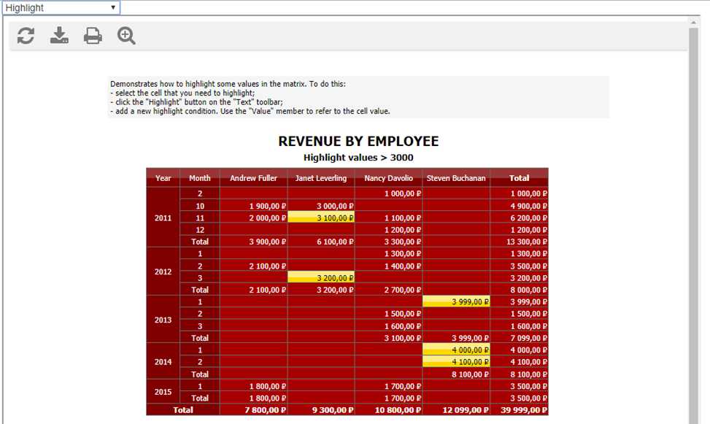Click the export/download report icon
710x424 pixels.
point(59,35)
